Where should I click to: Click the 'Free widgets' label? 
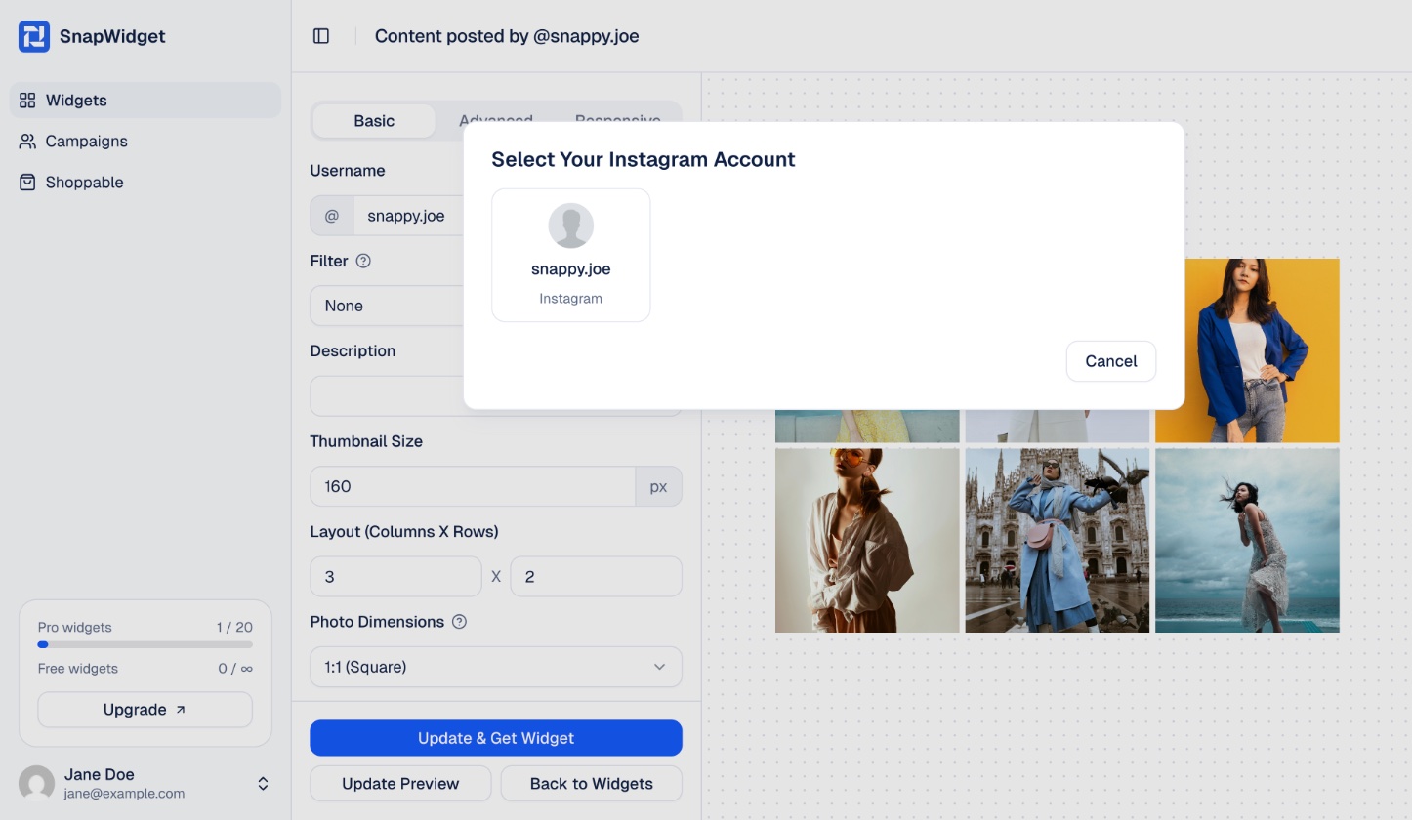click(x=78, y=669)
